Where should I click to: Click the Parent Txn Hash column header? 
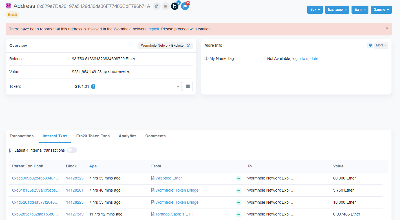tap(28, 166)
